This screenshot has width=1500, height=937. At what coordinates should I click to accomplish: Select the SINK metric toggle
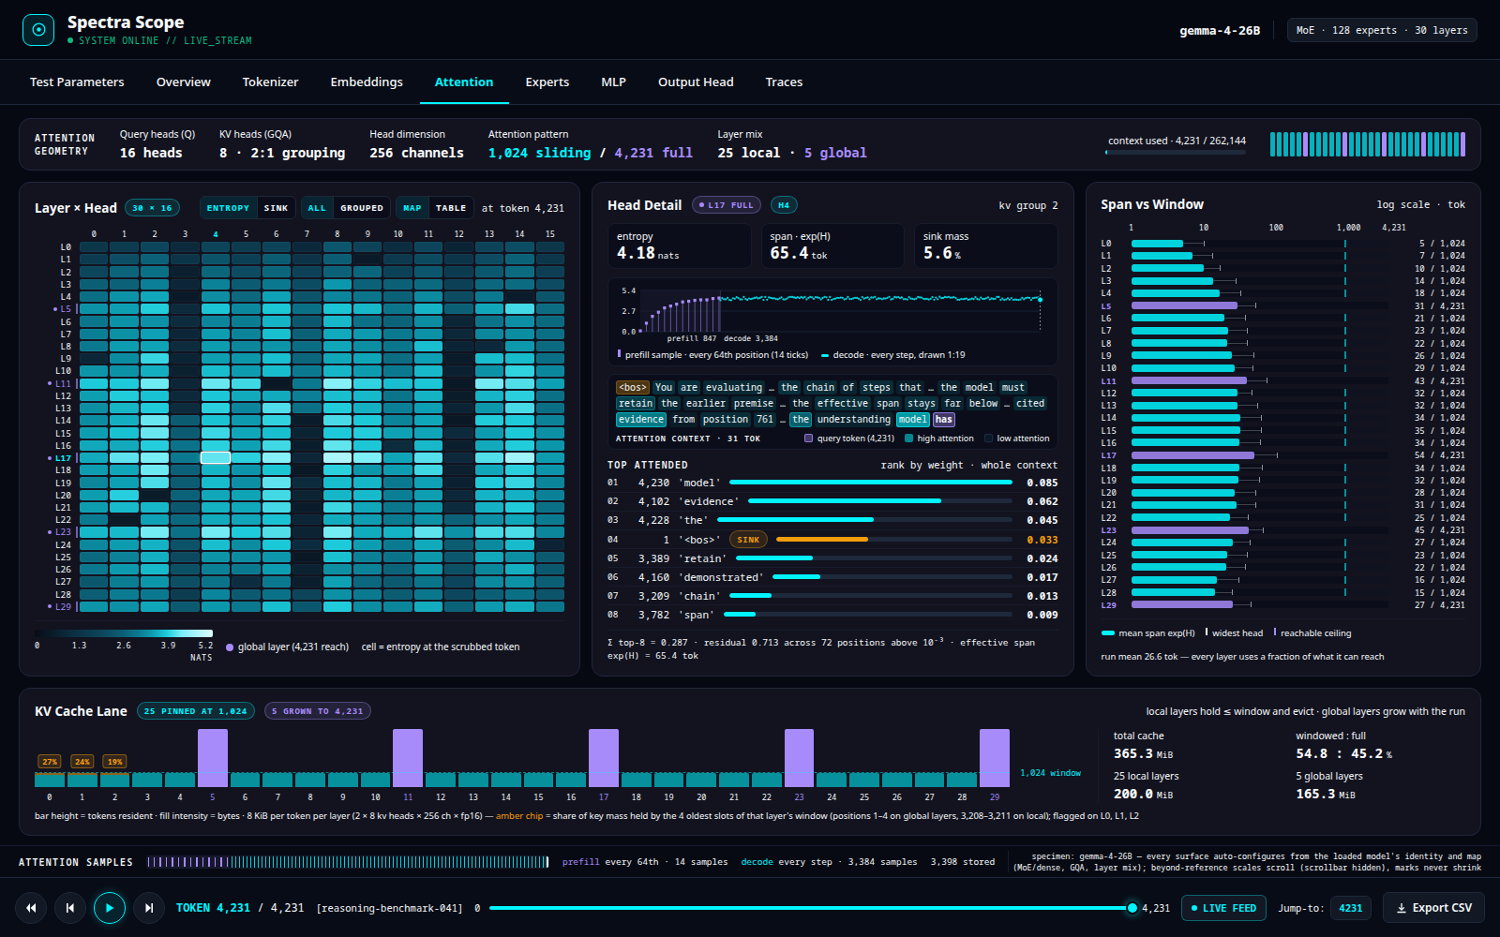[276, 208]
